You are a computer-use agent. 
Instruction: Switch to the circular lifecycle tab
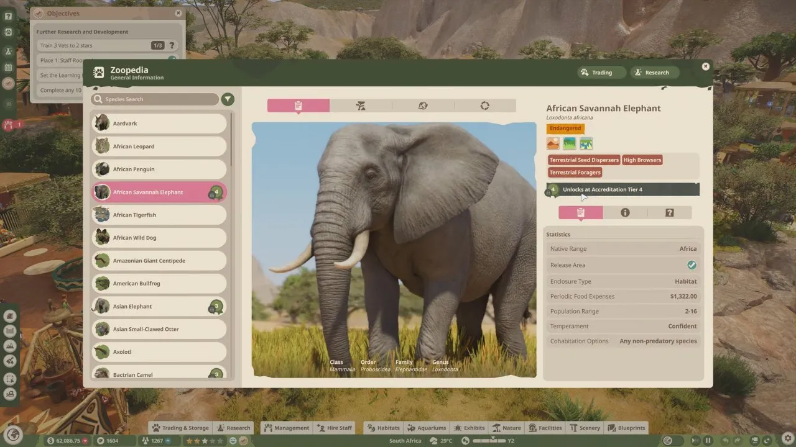click(485, 106)
